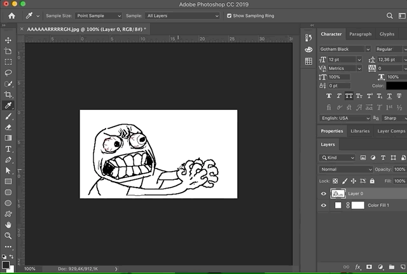Select the Ellipse tool
This screenshot has height=274, width=407.
pos(8,203)
